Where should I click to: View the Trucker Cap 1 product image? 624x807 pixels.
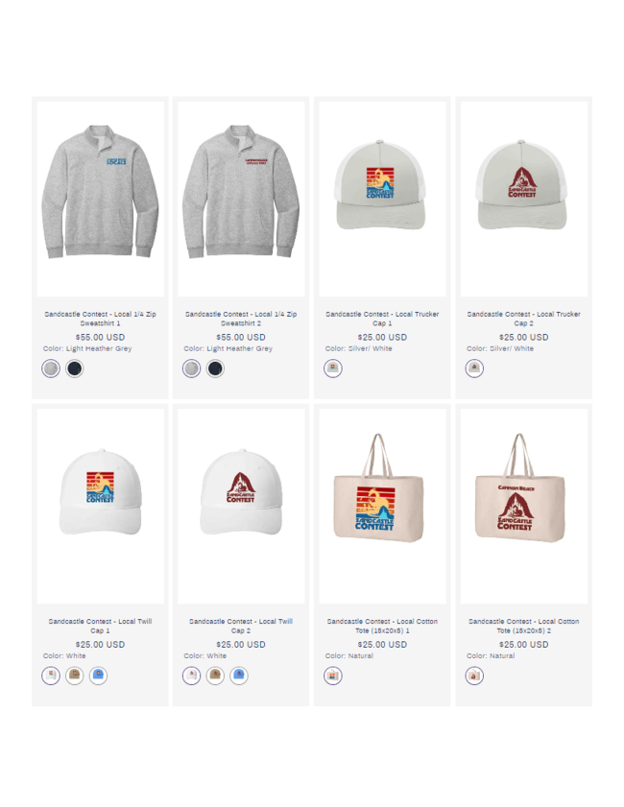point(382,199)
